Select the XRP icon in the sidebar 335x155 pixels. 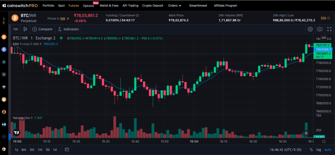coord(4,74)
